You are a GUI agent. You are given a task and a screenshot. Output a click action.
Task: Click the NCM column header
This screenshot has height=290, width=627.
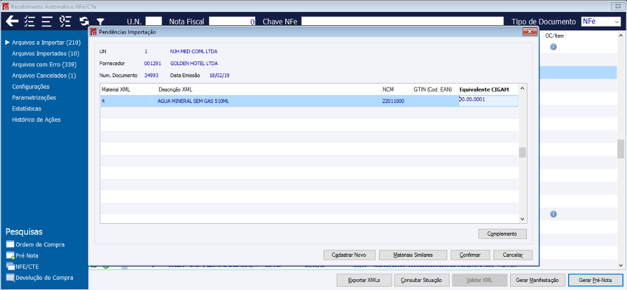[x=397, y=89]
